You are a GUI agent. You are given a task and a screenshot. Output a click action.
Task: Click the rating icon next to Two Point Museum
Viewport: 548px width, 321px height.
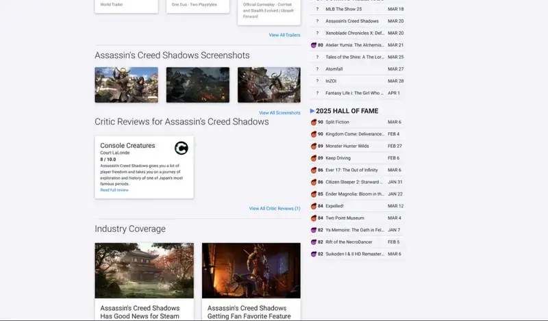tap(314, 218)
